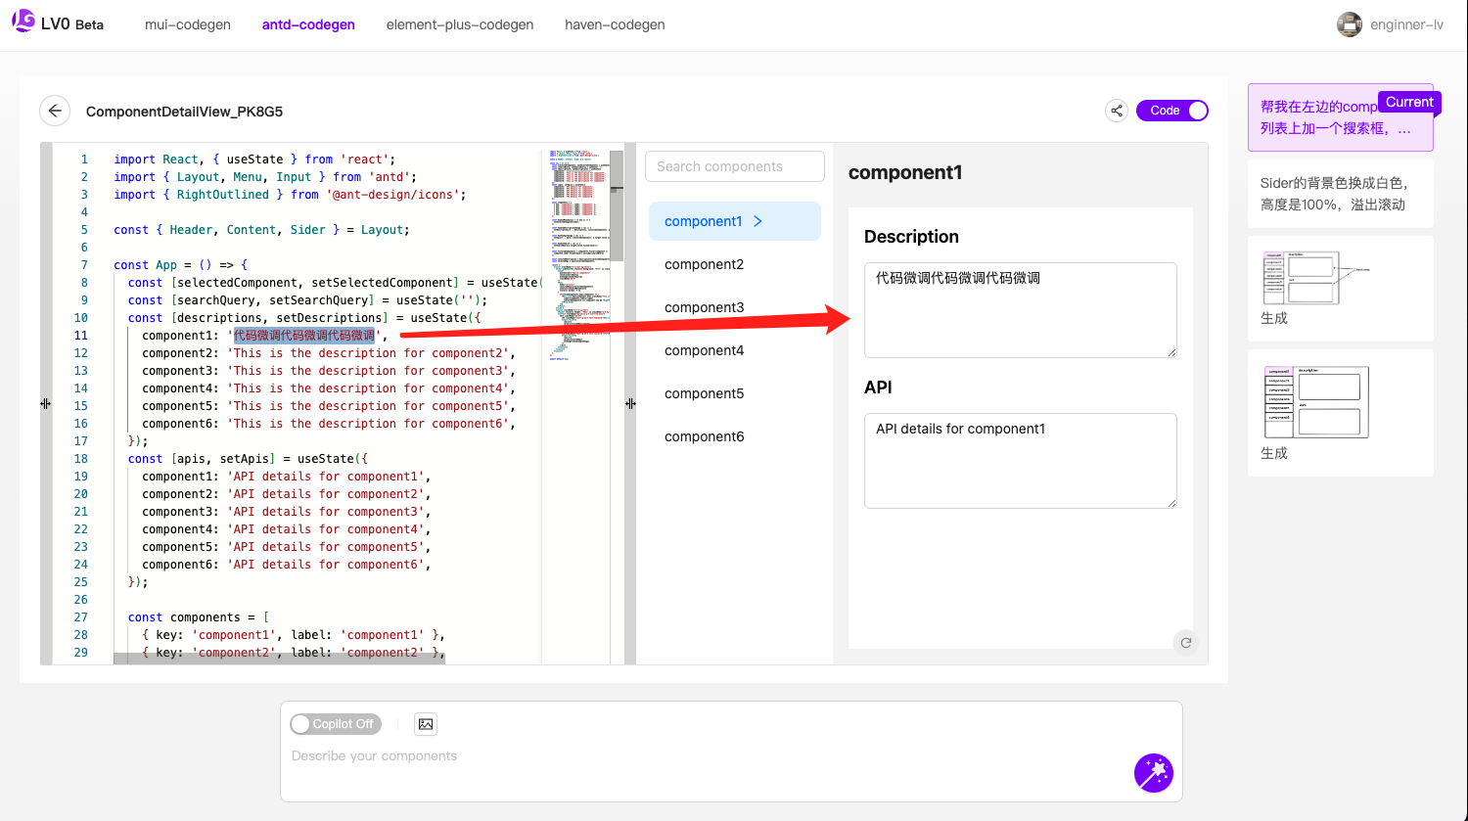
Task: Select component3 in the list
Action: pyautogui.click(x=704, y=307)
